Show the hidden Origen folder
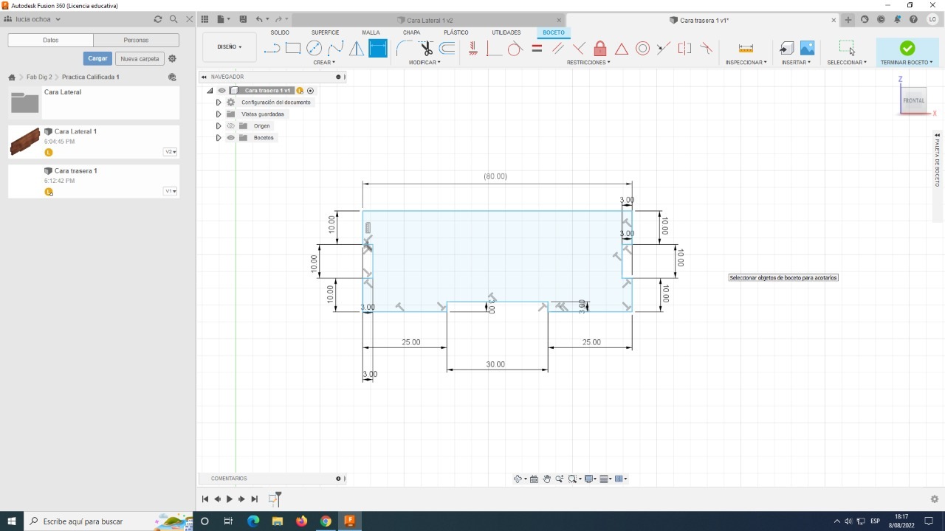This screenshot has height=531, width=945. click(230, 126)
